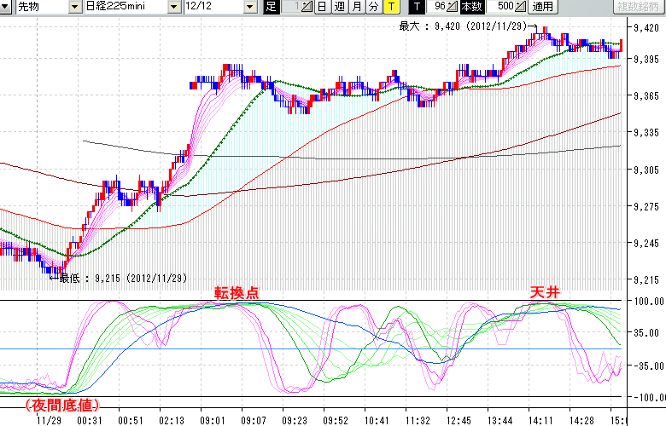Click the stepper next to value 96
The width and height of the screenshot is (666, 426).
(x=453, y=7)
